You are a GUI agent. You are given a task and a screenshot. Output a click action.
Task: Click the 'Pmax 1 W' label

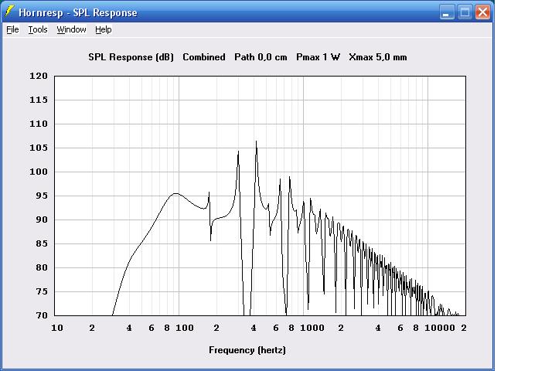[318, 57]
